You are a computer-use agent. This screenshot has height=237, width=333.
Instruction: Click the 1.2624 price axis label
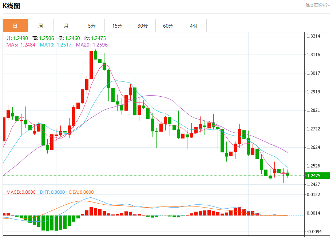point(313,147)
